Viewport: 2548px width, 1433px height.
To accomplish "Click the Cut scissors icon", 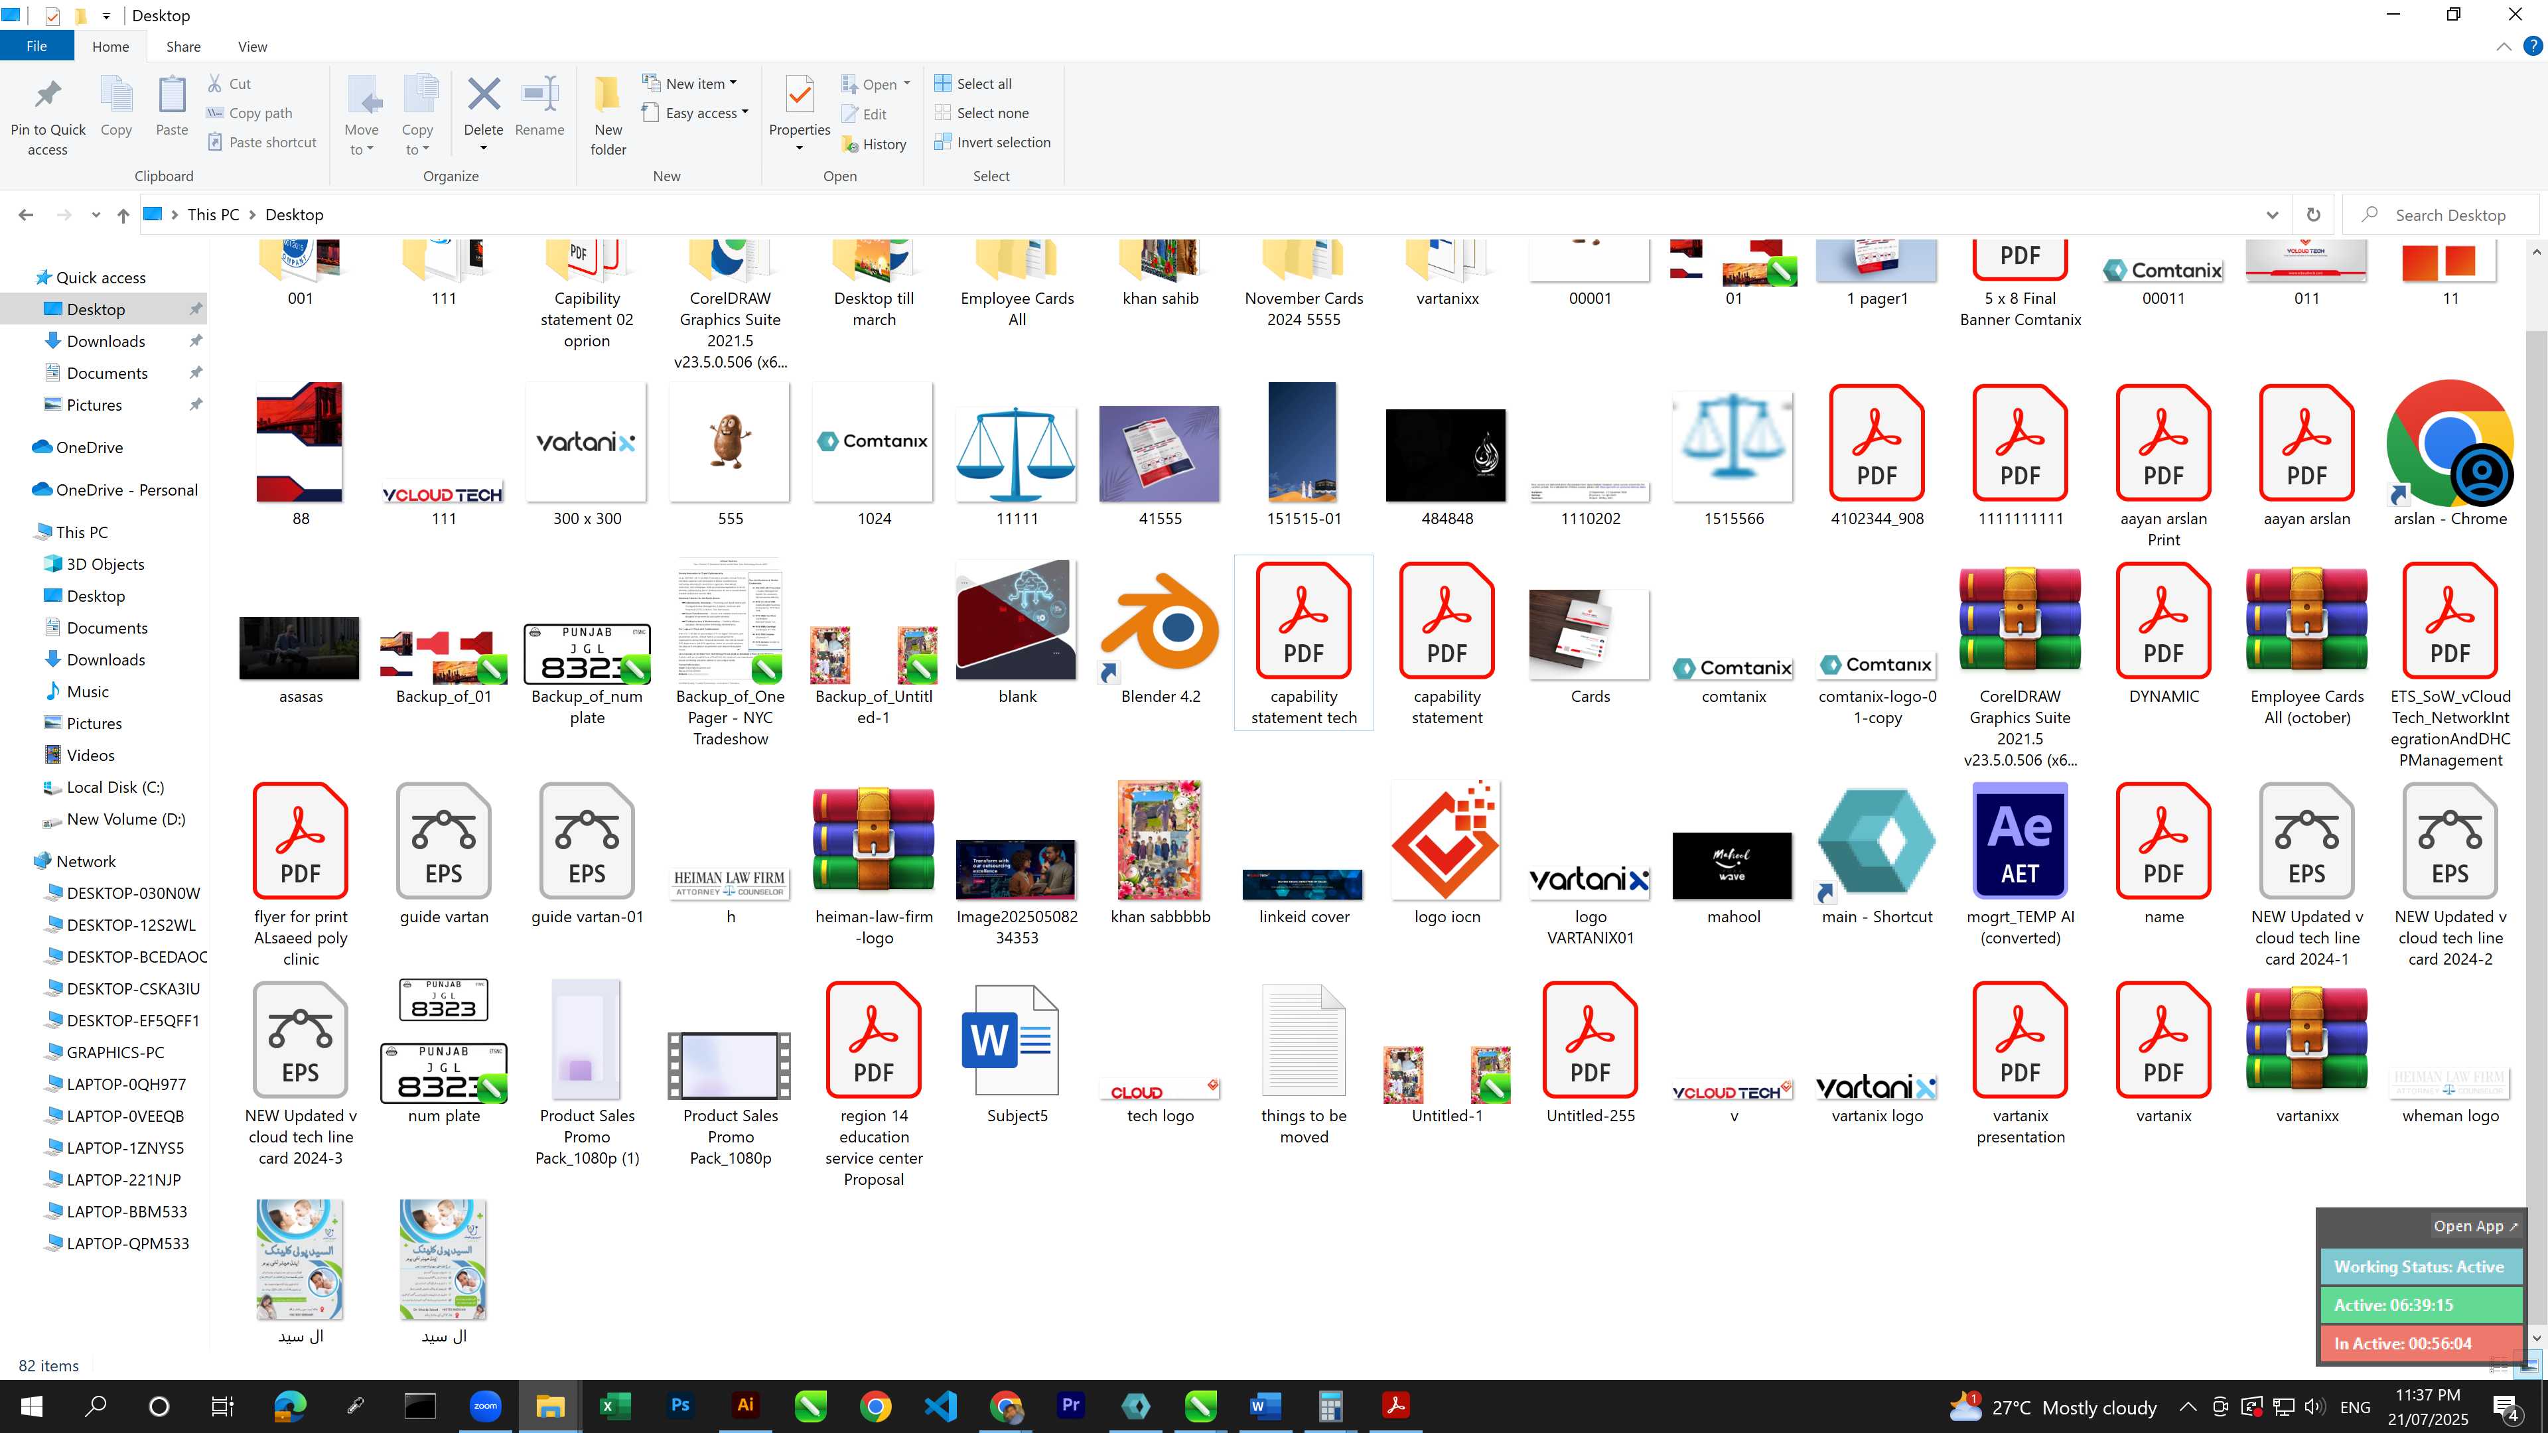I will [214, 83].
